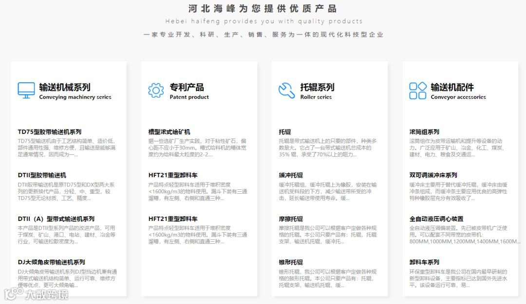Click description starting 'DJ大倾角皮带输送机系列DJ型挡边机'
Screen dimensions: 526x304
pos(67,278)
